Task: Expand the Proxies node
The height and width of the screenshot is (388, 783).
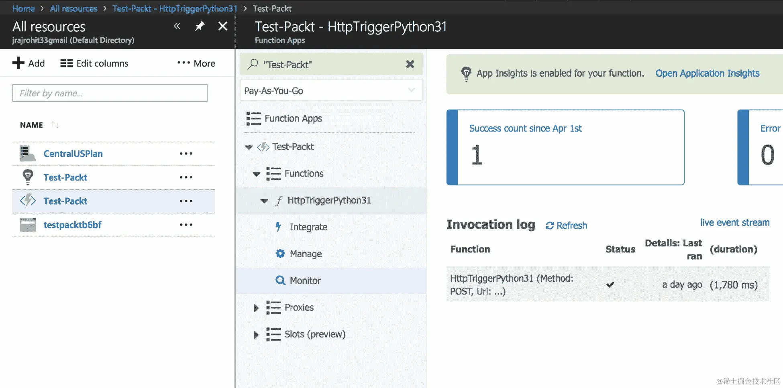Action: click(x=256, y=308)
